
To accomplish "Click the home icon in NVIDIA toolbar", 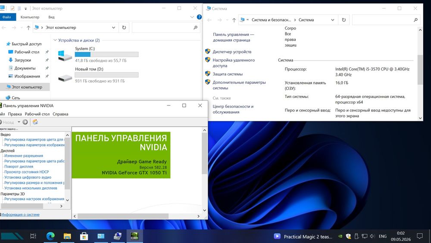I will click(x=35, y=122).
